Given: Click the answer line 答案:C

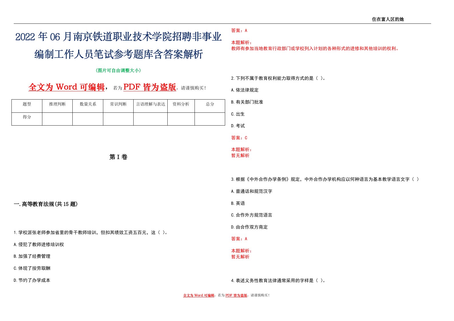Looking at the screenshot, I should (x=239, y=138).
